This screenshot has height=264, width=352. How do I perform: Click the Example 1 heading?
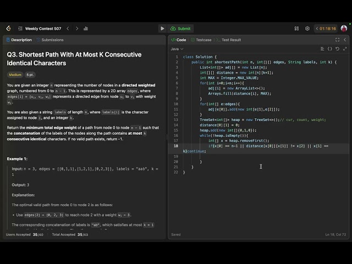[x=17, y=159]
